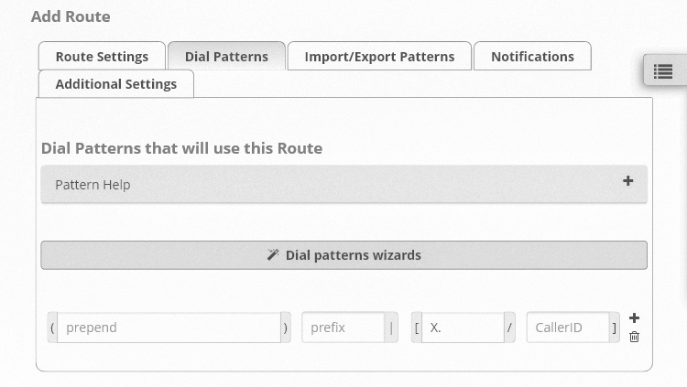Click into the prefix input field

pos(343,328)
